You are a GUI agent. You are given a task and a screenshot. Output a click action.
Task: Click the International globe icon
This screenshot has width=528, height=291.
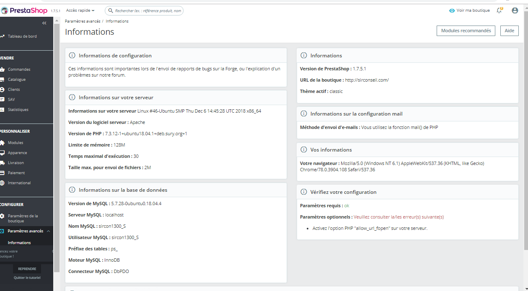2,183
